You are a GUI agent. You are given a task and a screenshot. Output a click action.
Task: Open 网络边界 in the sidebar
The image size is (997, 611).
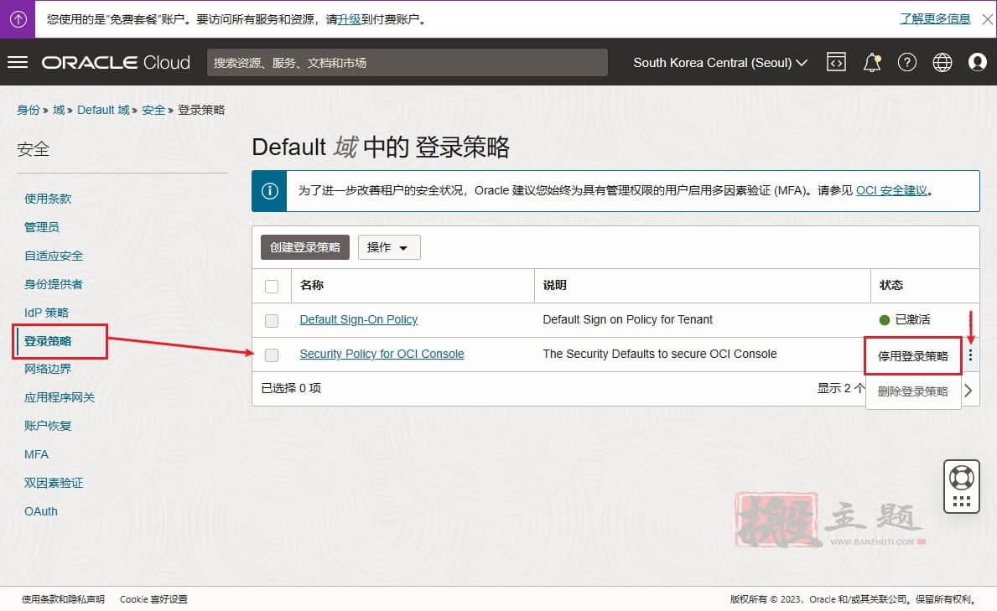click(x=48, y=369)
